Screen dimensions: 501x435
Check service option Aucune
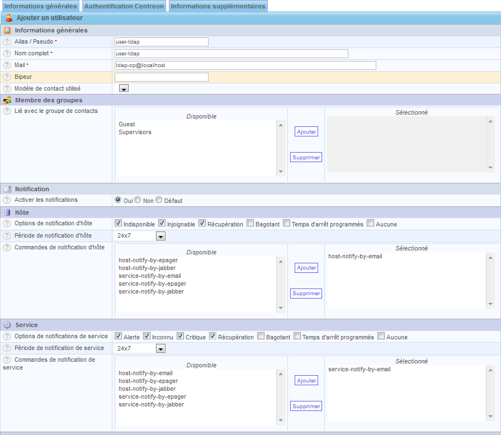point(381,336)
